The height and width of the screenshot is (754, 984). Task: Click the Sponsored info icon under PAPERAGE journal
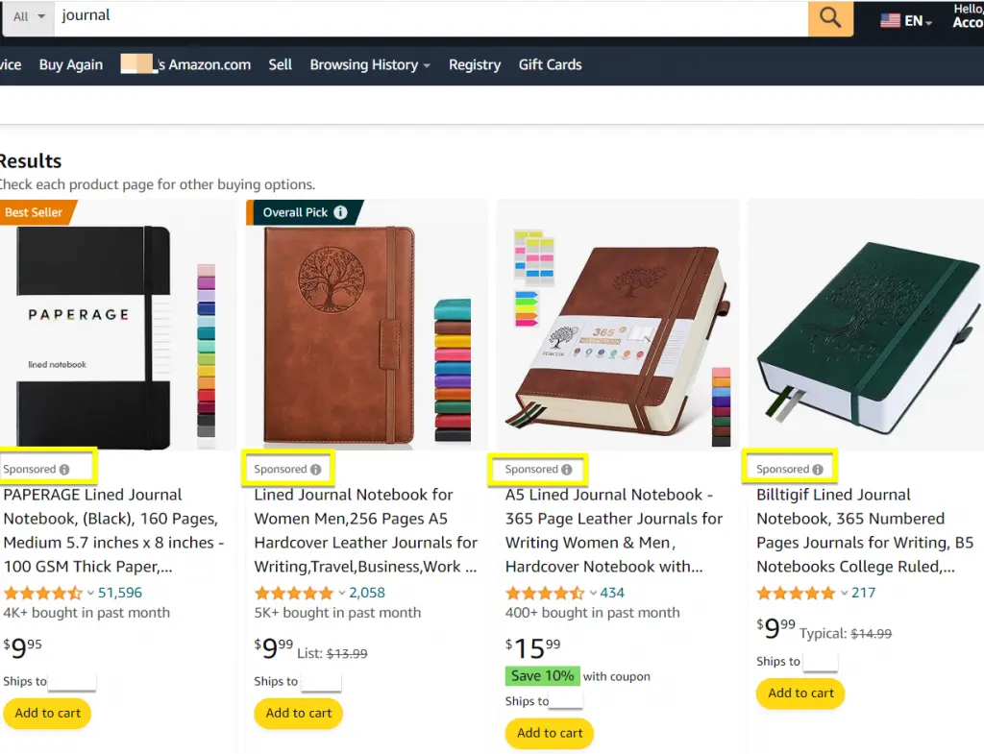64,470
